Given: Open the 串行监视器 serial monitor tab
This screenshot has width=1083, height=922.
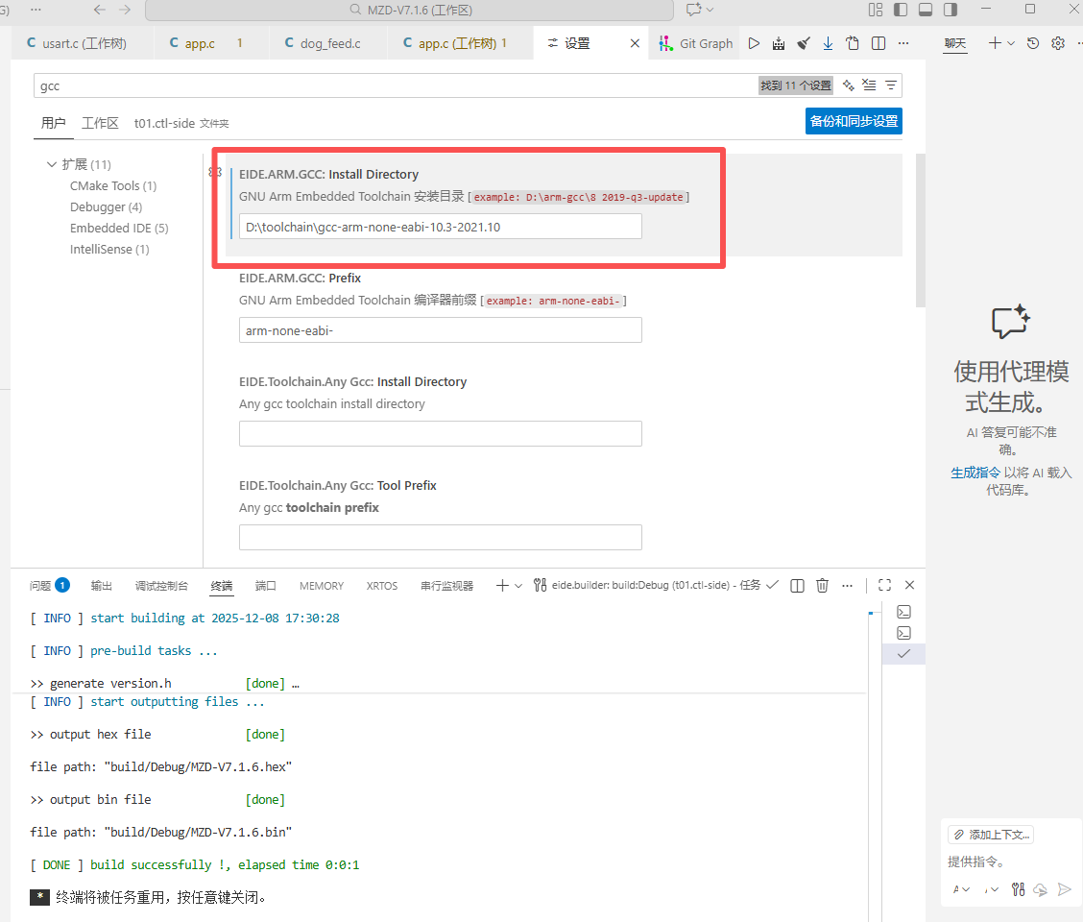Looking at the screenshot, I should (446, 586).
